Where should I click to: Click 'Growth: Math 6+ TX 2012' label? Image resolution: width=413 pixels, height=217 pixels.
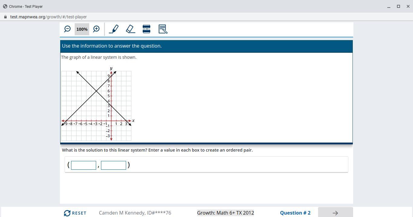[x=226, y=213]
